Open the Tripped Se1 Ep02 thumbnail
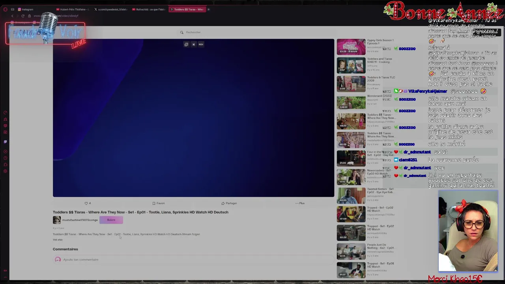 351,214
